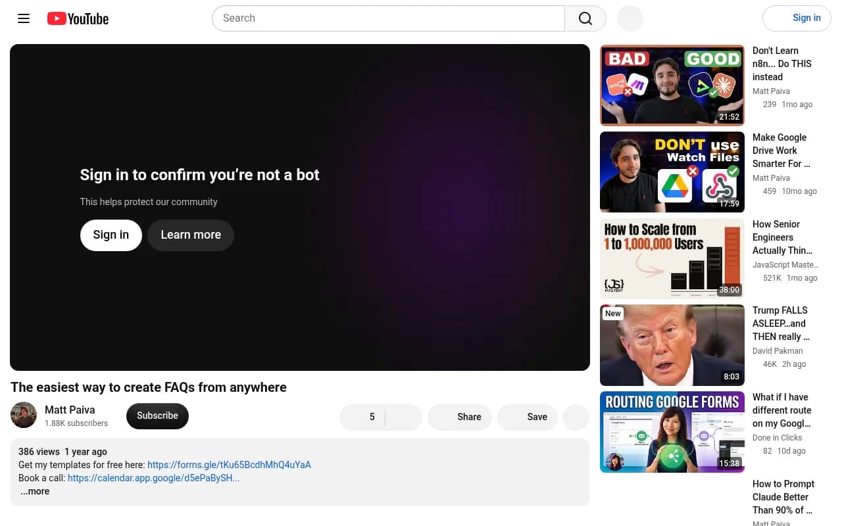Expand the description with ...more
The height and width of the screenshot is (526, 842).
35,491
